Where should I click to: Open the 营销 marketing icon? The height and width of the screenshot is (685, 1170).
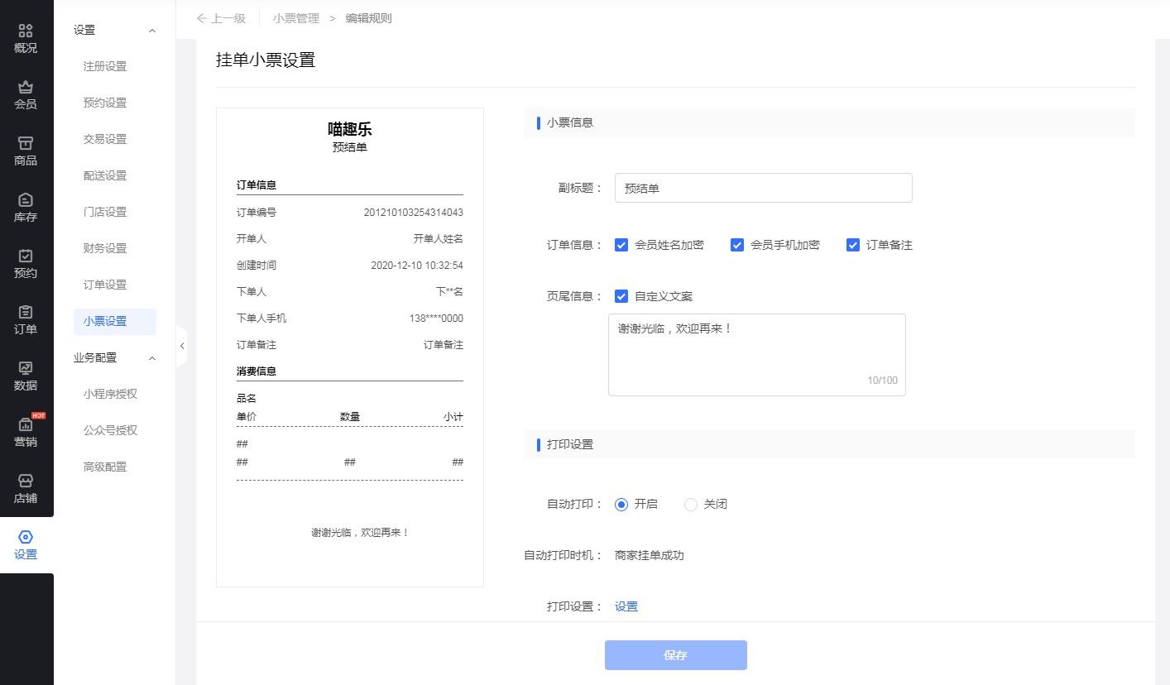pyautogui.click(x=26, y=424)
